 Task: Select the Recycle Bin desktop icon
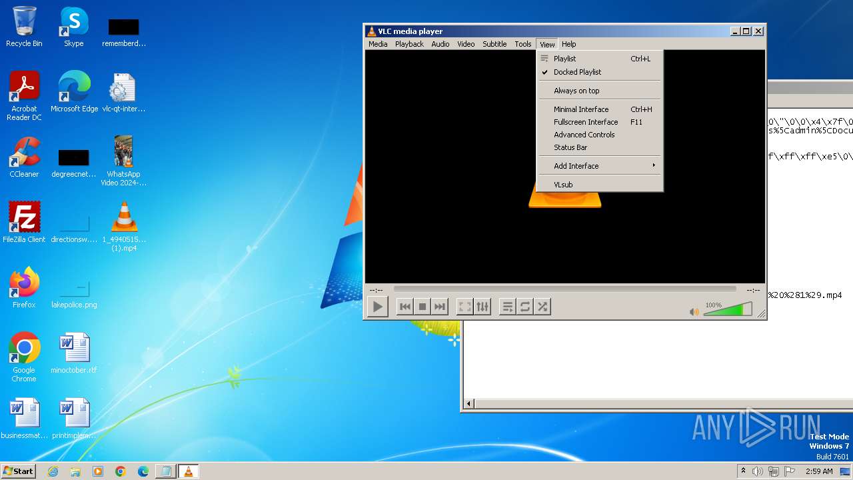point(24,27)
